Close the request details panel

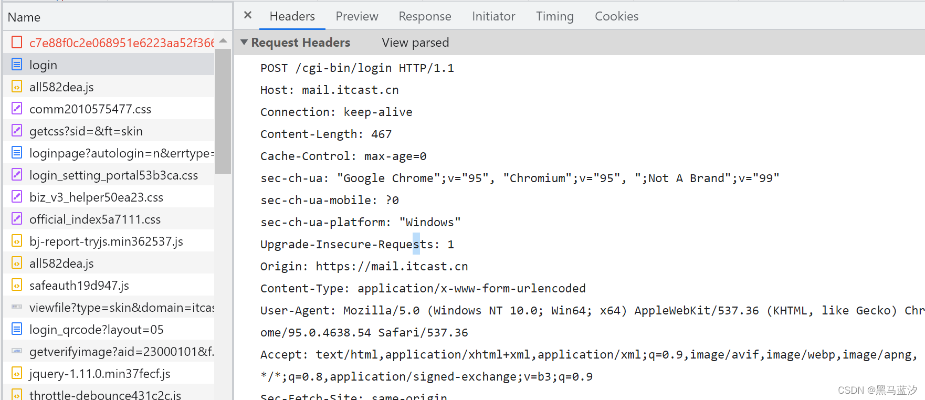point(248,16)
